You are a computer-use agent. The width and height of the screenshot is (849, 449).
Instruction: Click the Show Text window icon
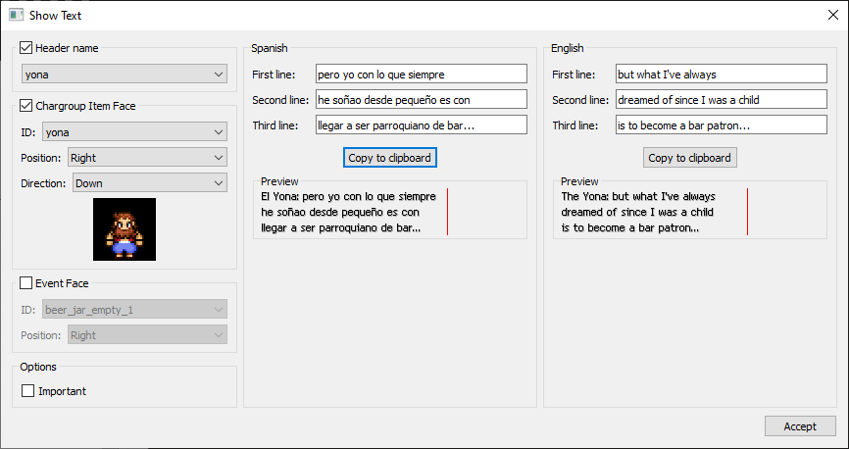point(16,15)
